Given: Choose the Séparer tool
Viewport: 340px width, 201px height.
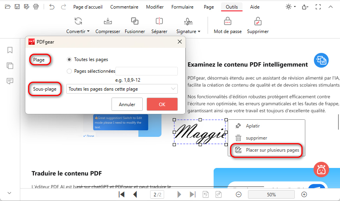Looking at the screenshot, I should pos(159,25).
